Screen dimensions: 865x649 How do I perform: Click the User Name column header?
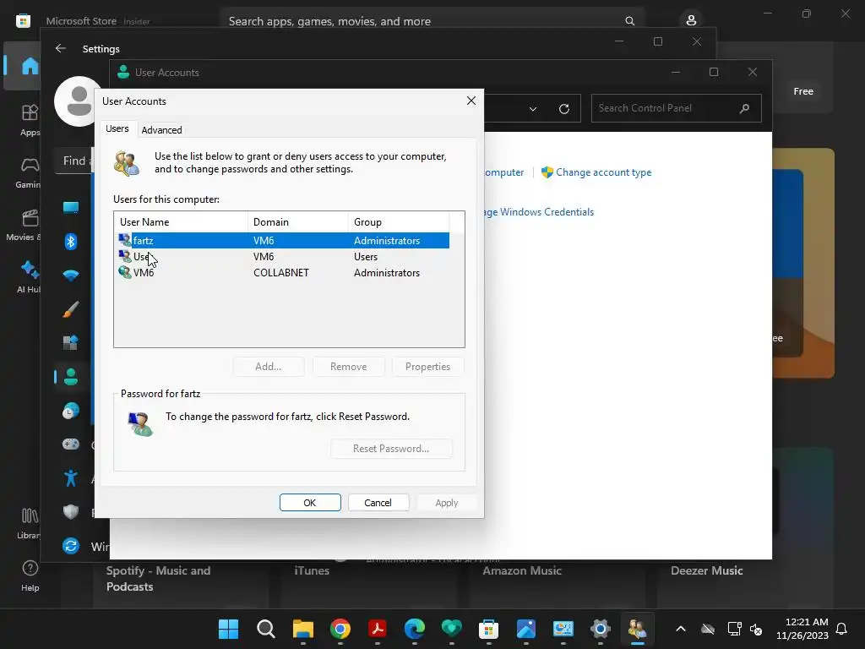click(181, 222)
